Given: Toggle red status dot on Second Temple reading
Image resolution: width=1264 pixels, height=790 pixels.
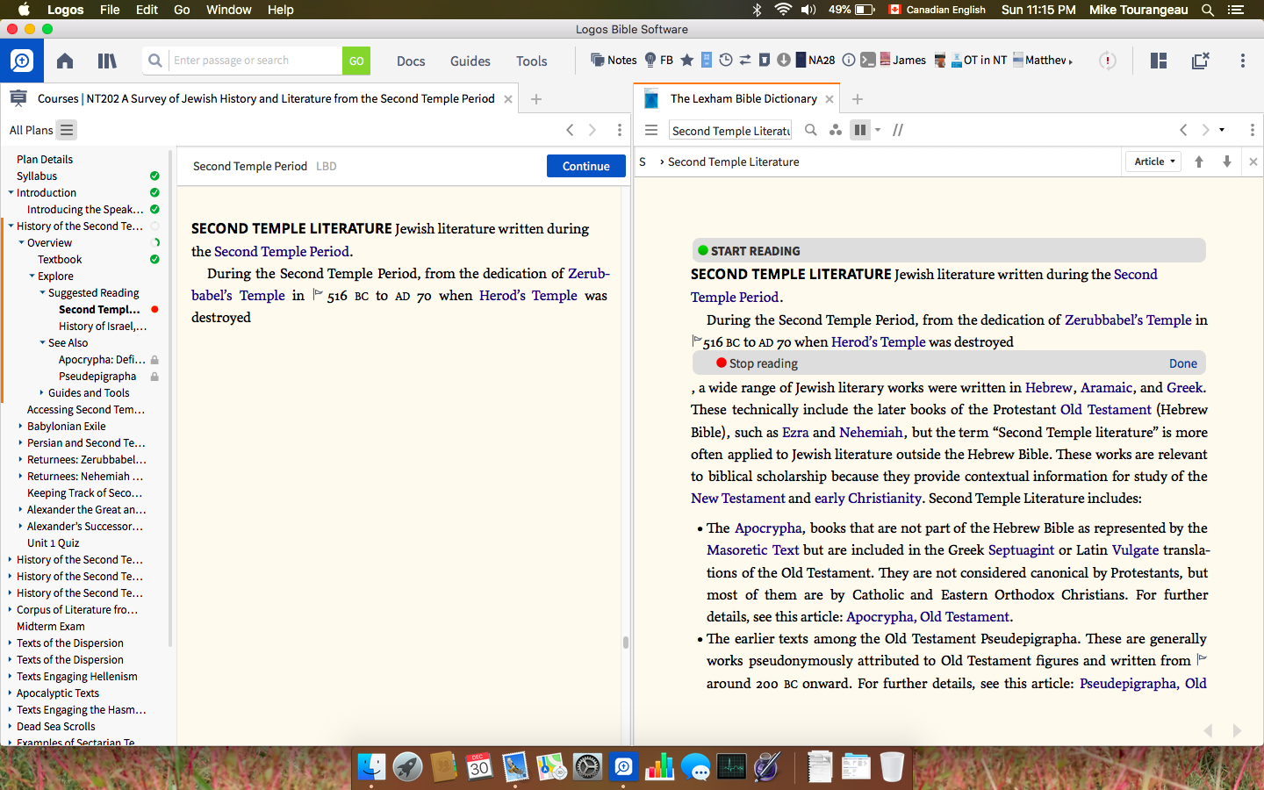Looking at the screenshot, I should click(154, 310).
